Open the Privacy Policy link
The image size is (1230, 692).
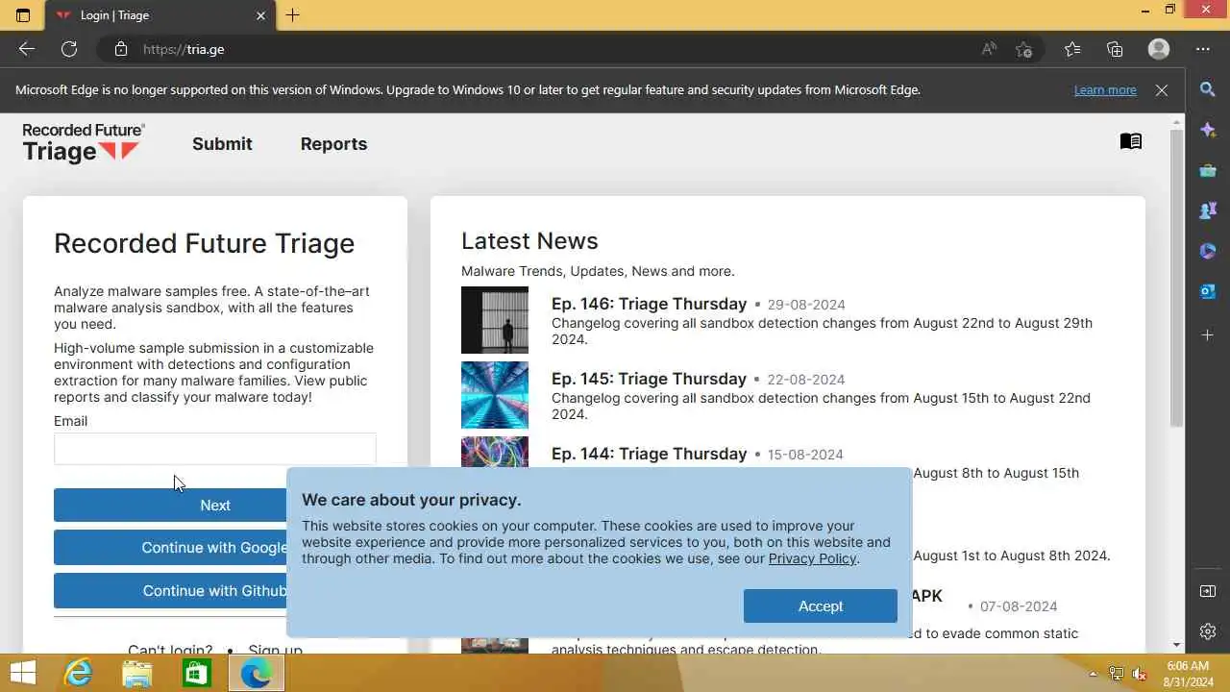[812, 558]
